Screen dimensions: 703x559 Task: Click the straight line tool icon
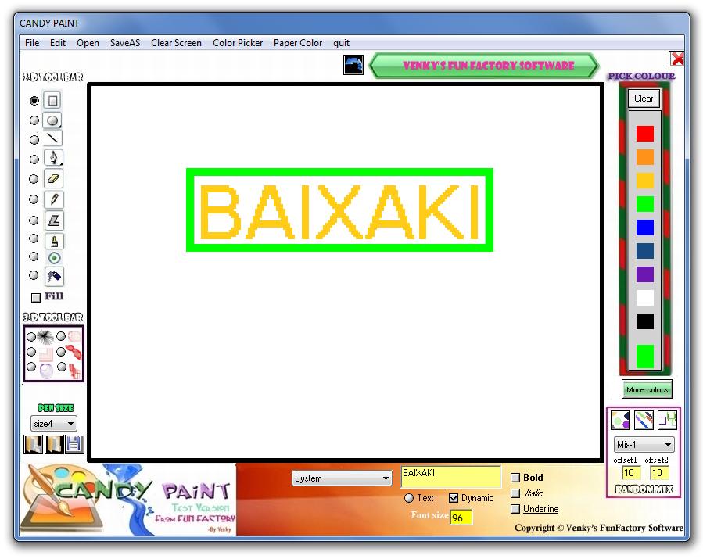tap(52, 139)
